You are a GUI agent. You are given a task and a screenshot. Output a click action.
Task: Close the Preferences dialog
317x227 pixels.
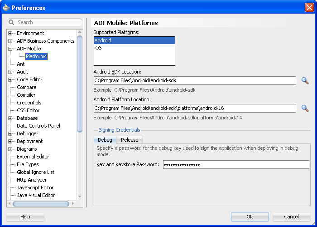(309, 8)
